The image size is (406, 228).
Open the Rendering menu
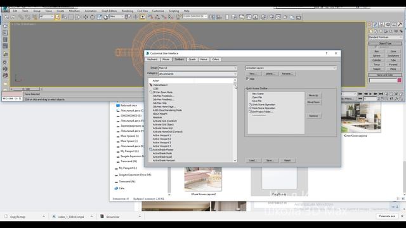click(x=127, y=11)
